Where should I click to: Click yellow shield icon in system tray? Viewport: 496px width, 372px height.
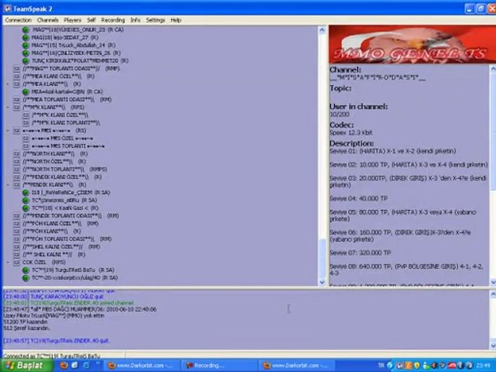417,365
